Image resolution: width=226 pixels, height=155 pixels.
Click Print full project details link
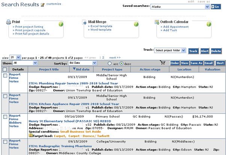[x=32, y=34]
